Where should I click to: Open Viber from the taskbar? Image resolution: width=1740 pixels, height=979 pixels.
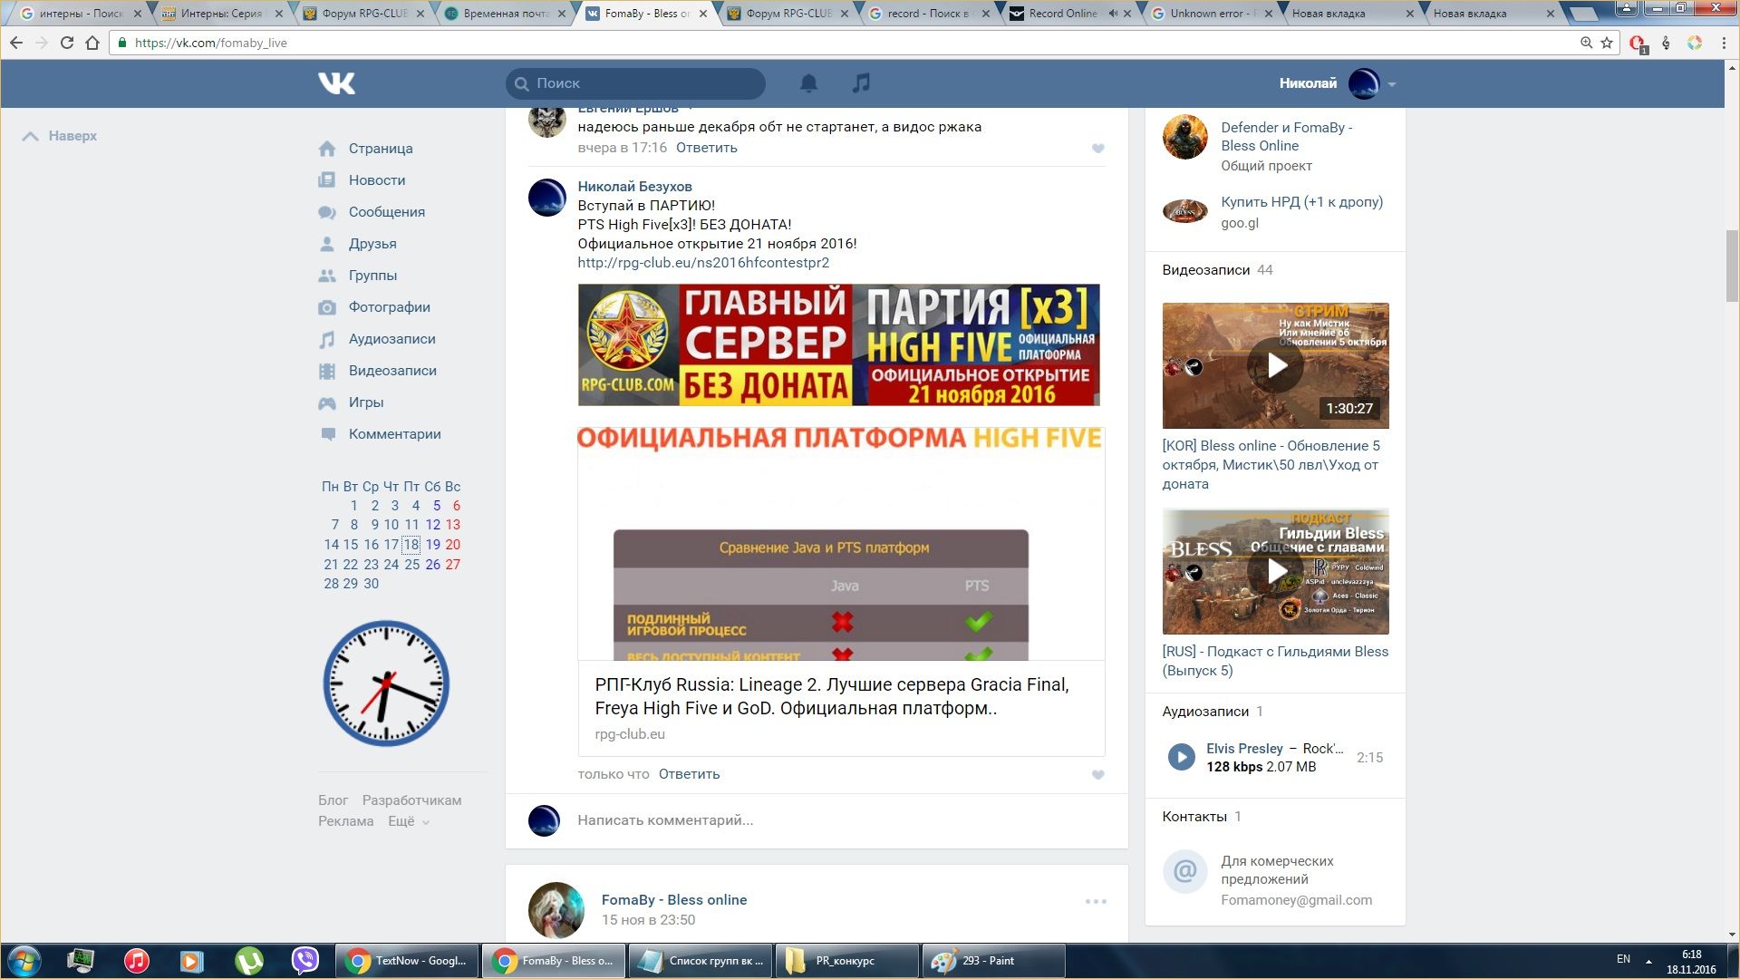[305, 961]
